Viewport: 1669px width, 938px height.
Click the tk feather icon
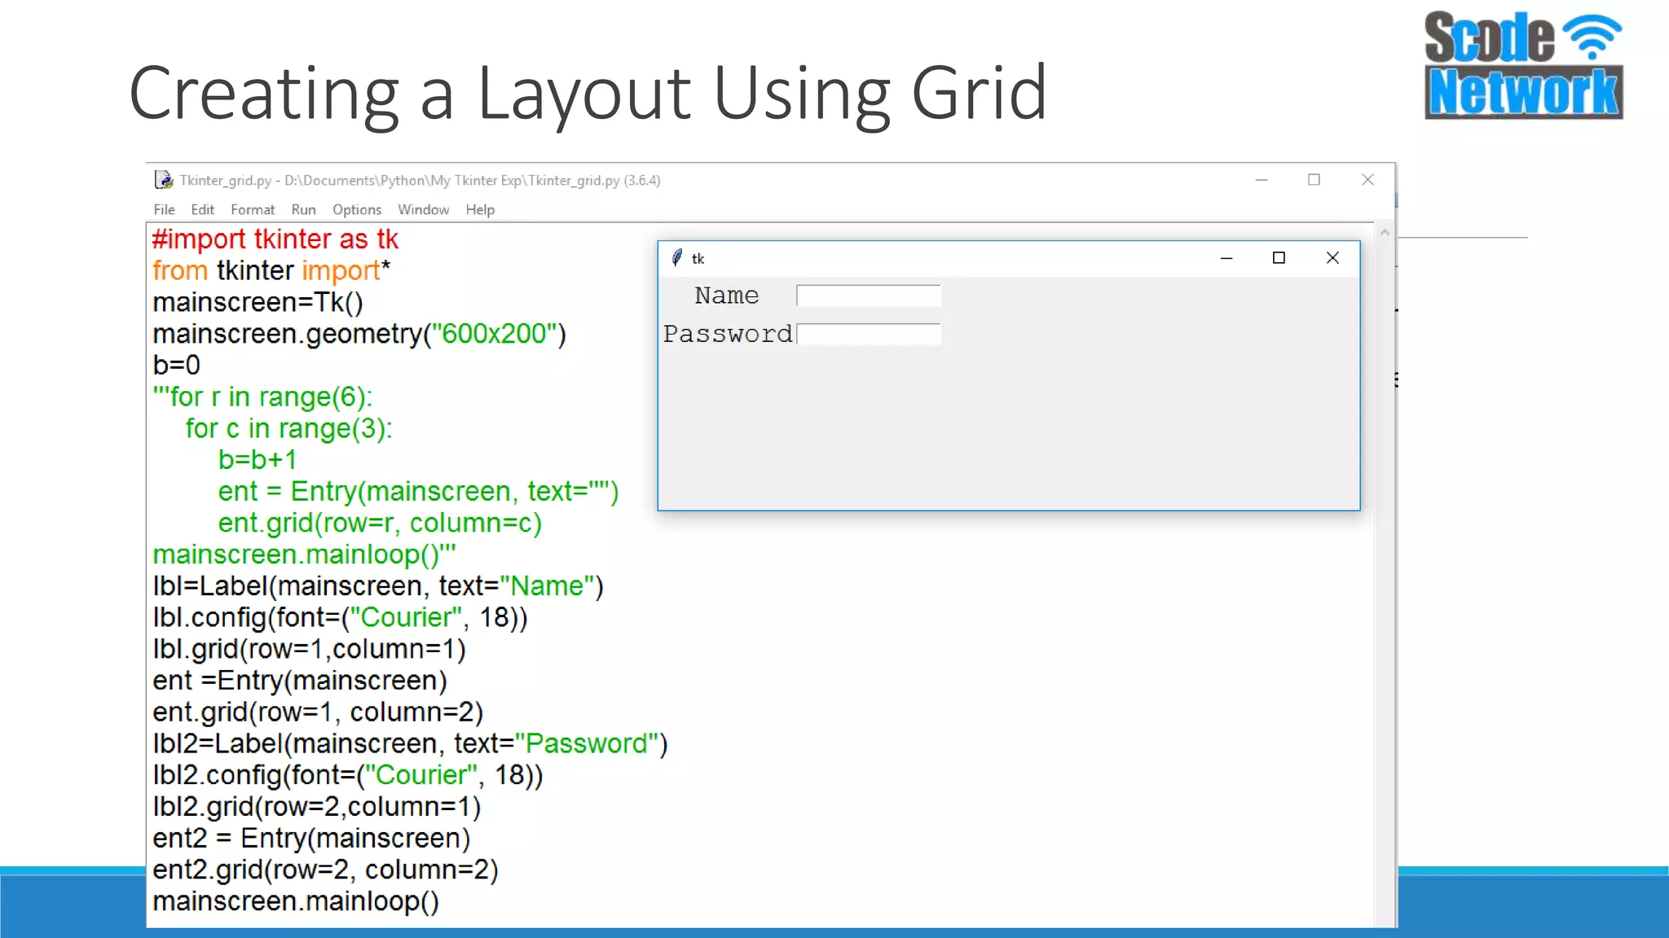click(x=676, y=258)
